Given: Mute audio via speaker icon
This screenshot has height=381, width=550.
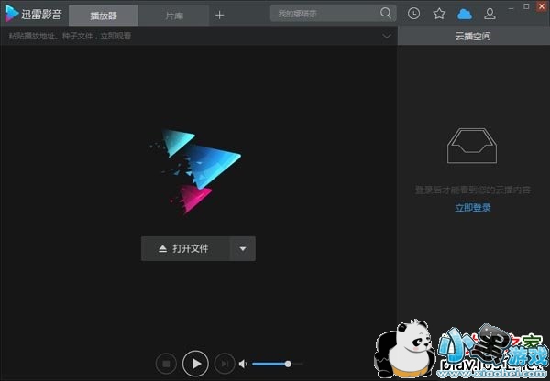Looking at the screenshot, I should pos(243,365).
